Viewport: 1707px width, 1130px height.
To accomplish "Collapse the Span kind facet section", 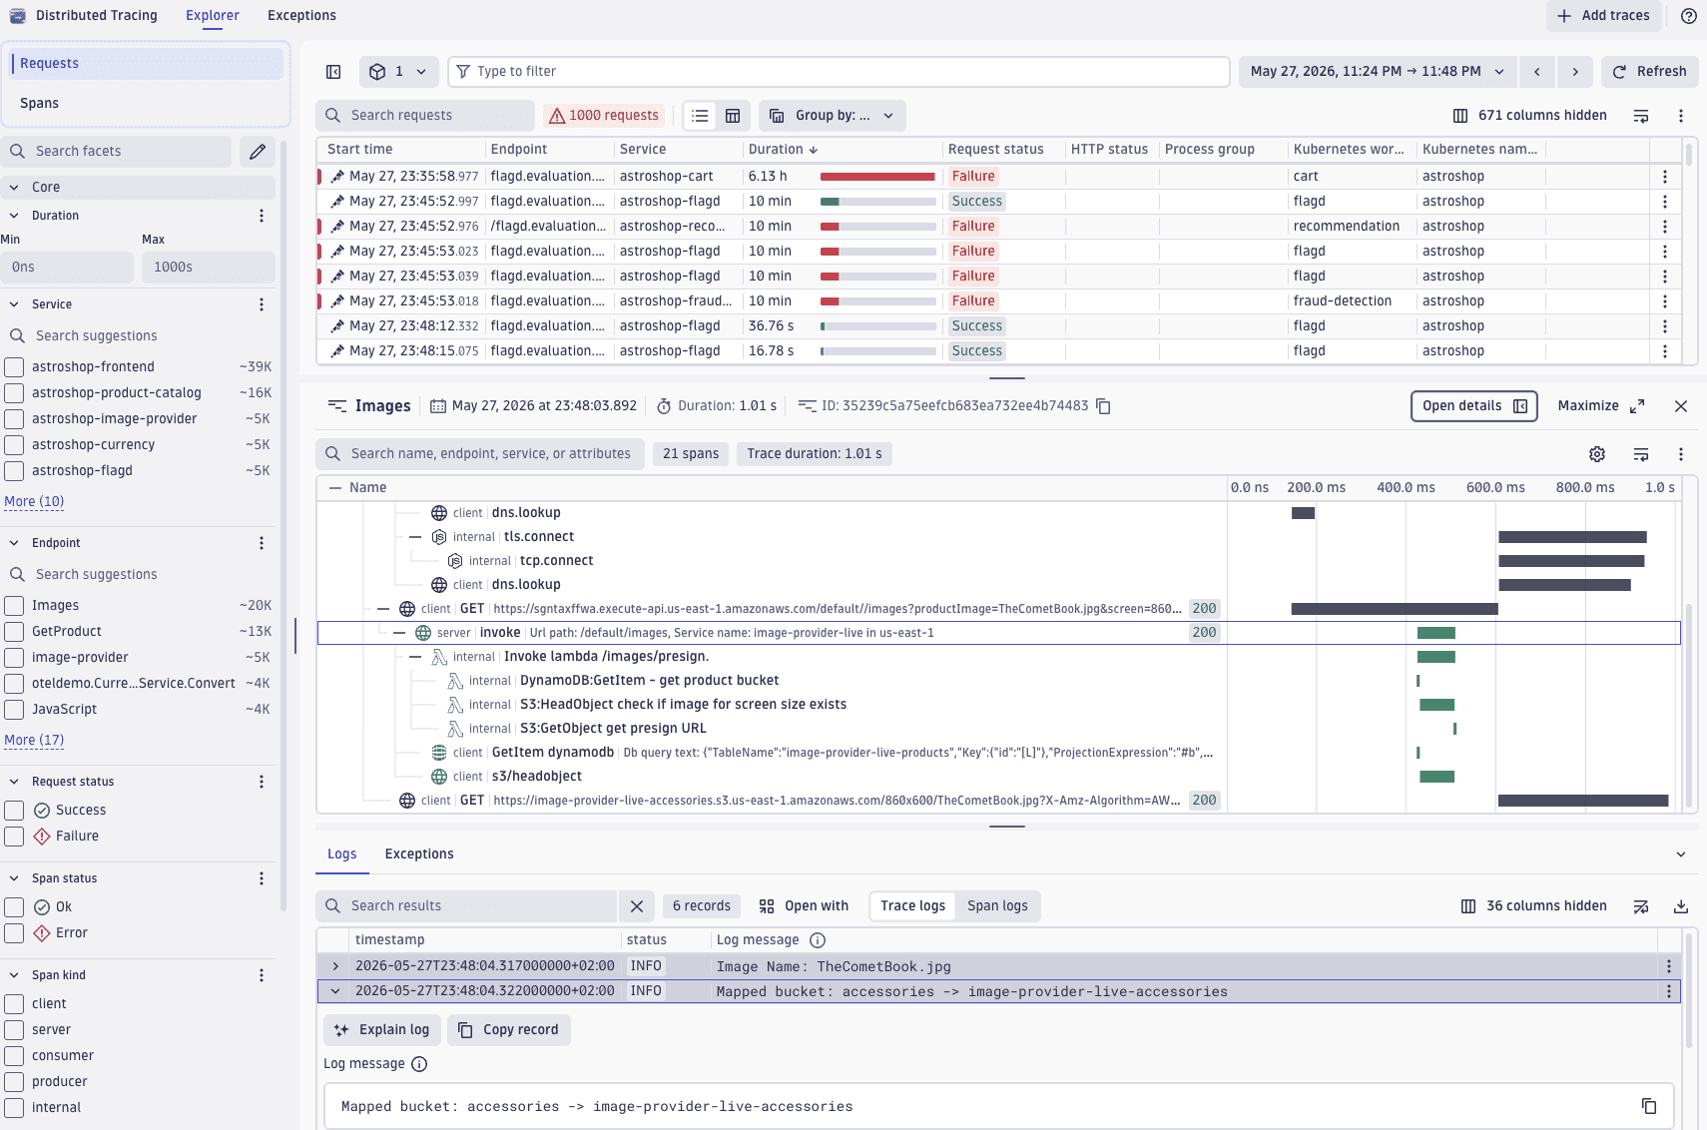I will click(x=14, y=975).
